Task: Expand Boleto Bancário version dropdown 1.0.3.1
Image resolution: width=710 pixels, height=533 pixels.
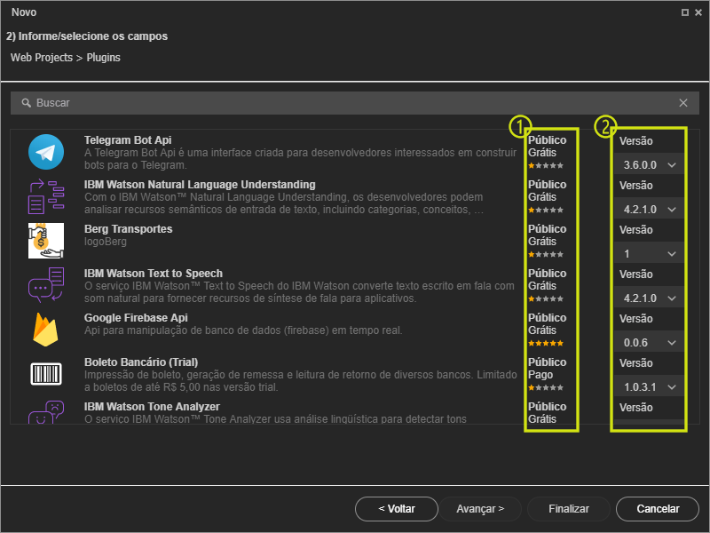Action: click(650, 387)
